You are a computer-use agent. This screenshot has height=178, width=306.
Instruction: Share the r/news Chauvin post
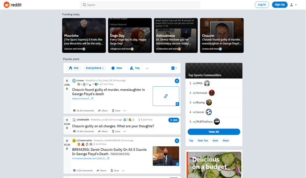103,110
